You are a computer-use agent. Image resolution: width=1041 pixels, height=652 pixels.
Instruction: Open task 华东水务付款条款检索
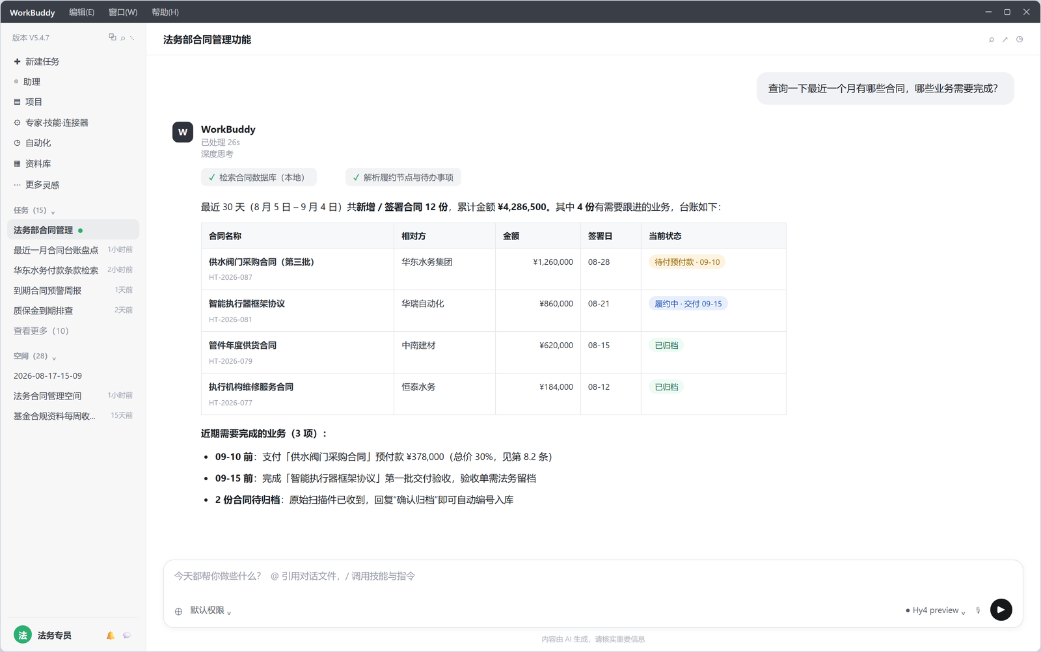pyautogui.click(x=73, y=270)
